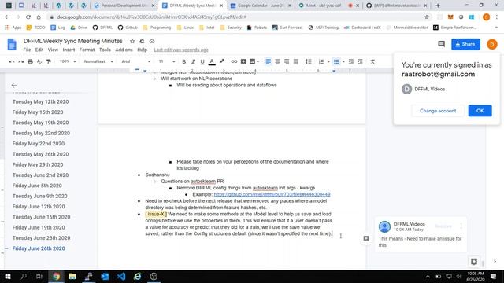Redo the last action in toolbar
504x283 pixels.
coord(21,61)
